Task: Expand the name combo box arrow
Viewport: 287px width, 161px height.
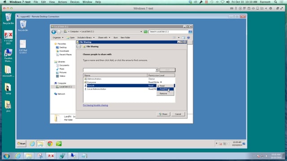Action: click(x=157, y=70)
